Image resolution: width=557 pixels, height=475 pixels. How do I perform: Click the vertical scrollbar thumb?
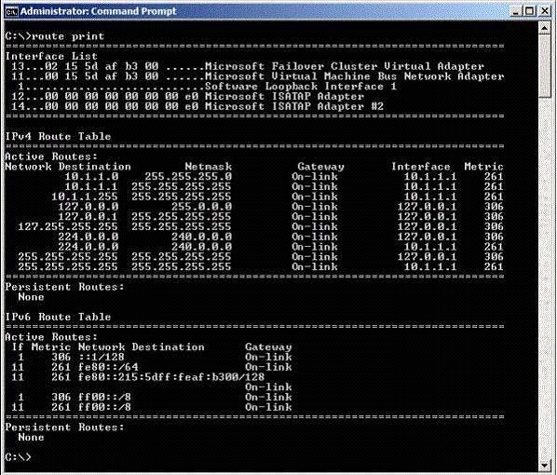tap(545, 66)
